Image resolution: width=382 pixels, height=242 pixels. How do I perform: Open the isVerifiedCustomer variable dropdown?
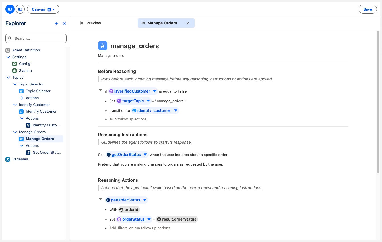tap(155, 91)
